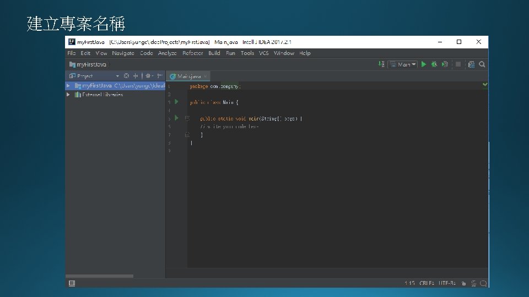Open the UTF-8 encoding selector
This screenshot has width=529, height=297.
click(x=447, y=284)
